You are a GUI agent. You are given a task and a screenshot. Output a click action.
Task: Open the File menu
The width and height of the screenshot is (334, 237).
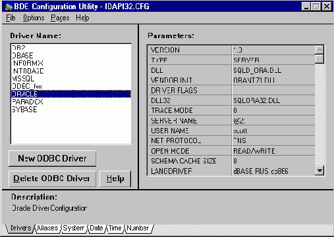11,18
